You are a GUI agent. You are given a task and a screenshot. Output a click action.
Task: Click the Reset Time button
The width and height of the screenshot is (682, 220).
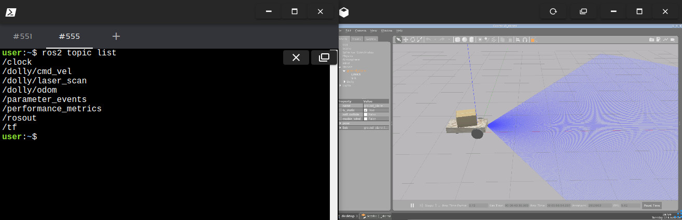(651, 206)
